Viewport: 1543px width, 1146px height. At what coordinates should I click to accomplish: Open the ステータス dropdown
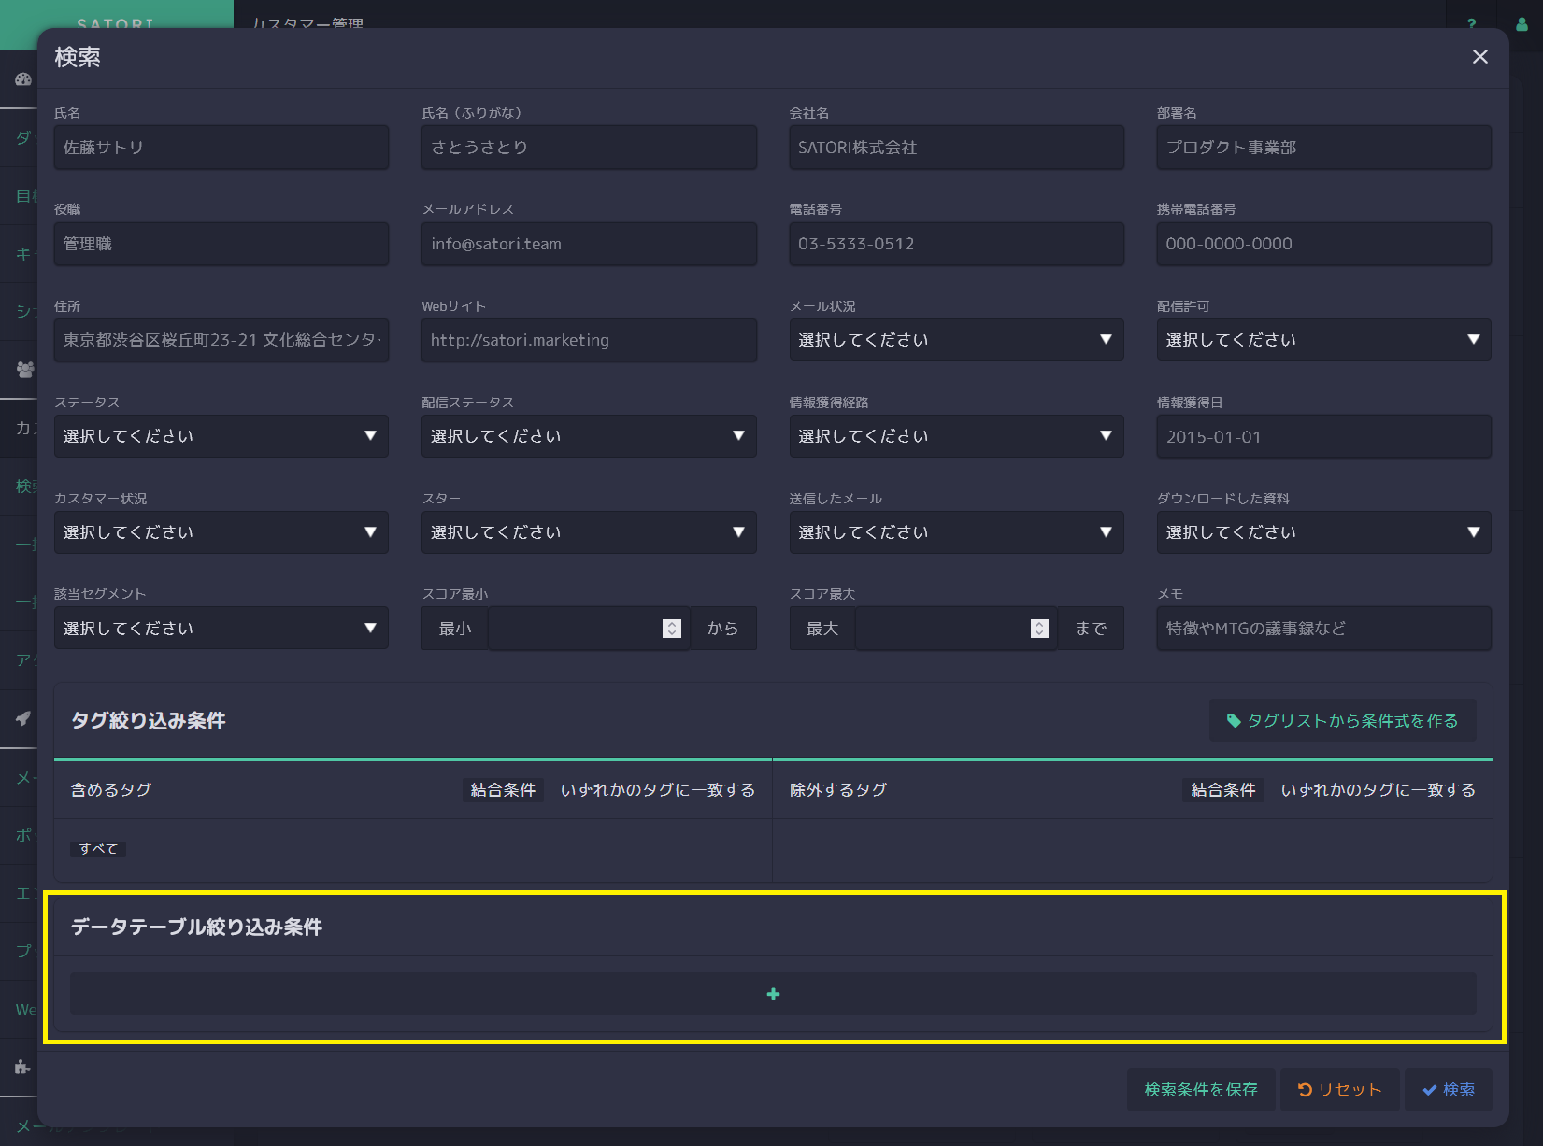point(221,436)
